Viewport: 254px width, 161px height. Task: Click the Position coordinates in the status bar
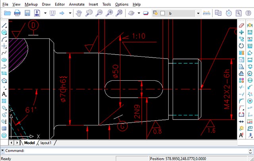[178, 159]
